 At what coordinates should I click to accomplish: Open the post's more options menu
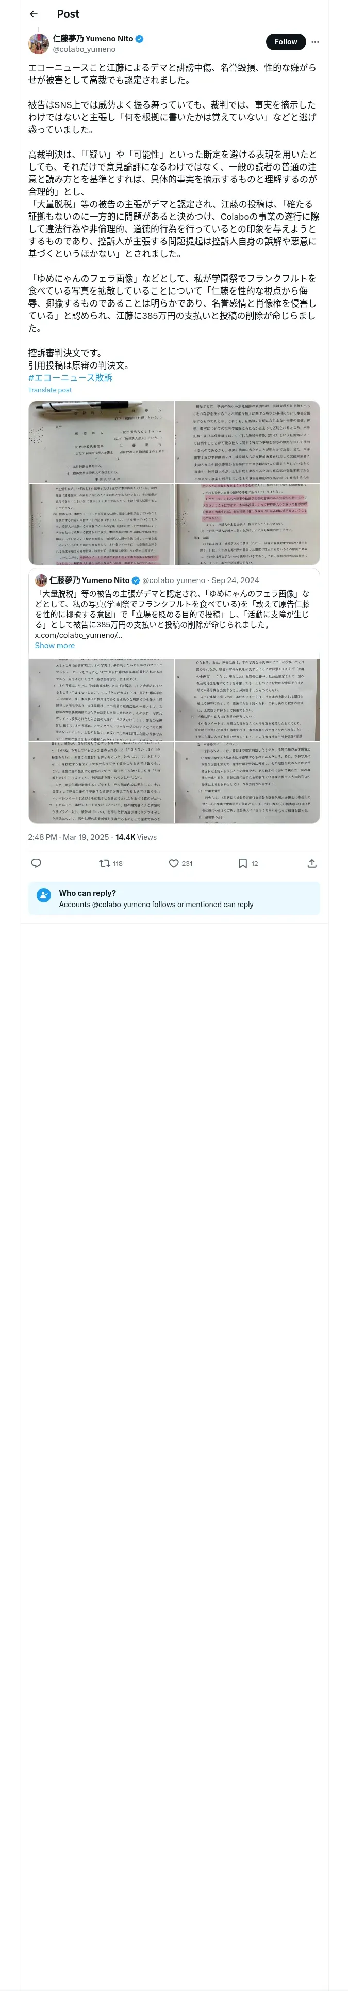pyautogui.click(x=315, y=42)
